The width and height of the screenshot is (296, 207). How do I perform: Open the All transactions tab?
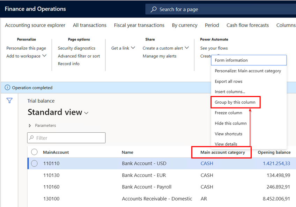(90, 25)
